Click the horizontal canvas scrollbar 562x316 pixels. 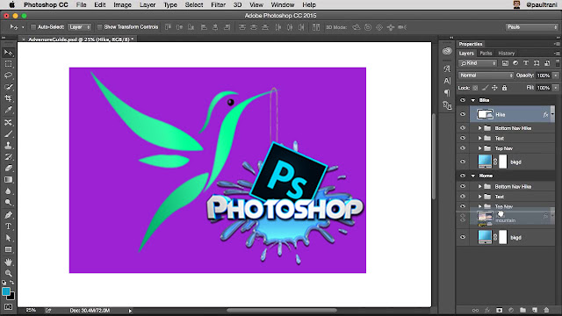point(282,311)
